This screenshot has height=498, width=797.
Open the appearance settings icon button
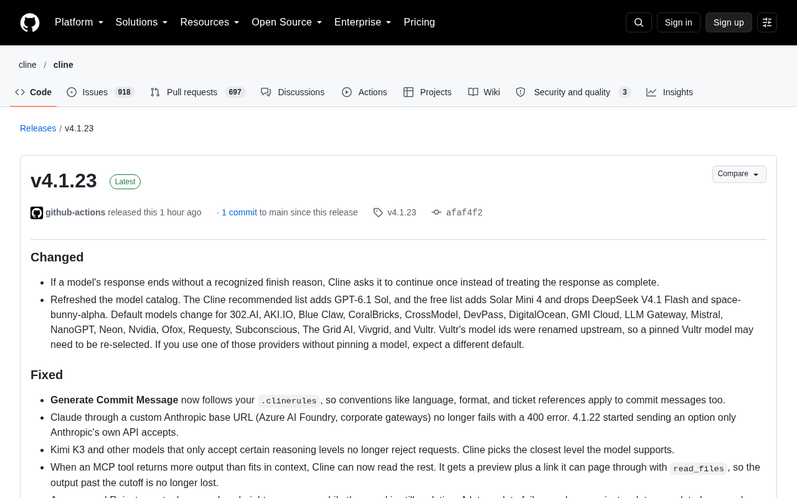767,22
